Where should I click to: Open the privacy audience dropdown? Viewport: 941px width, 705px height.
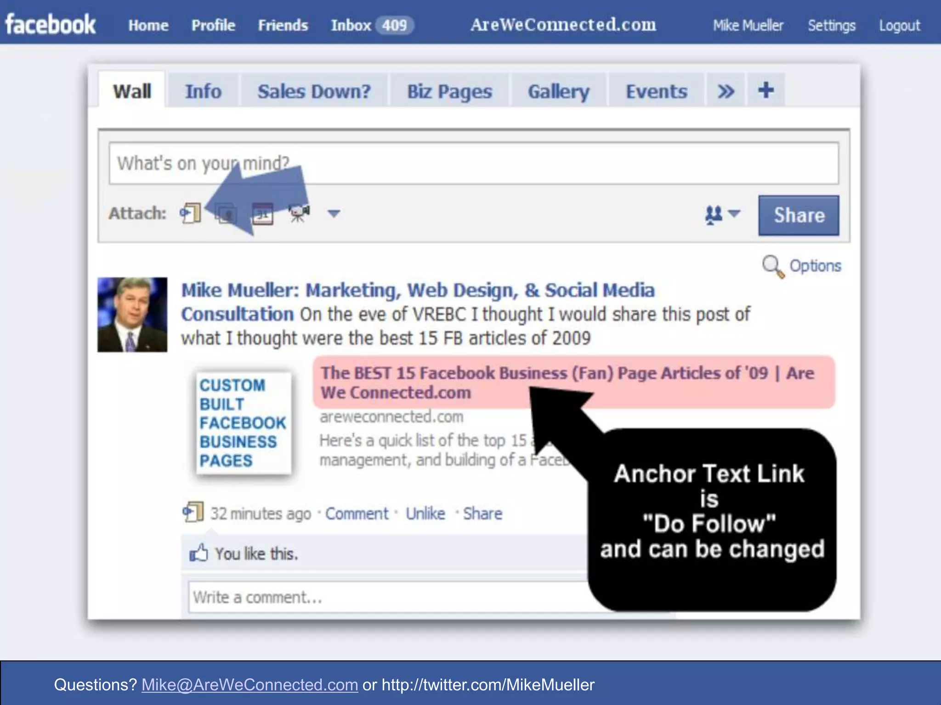point(722,214)
